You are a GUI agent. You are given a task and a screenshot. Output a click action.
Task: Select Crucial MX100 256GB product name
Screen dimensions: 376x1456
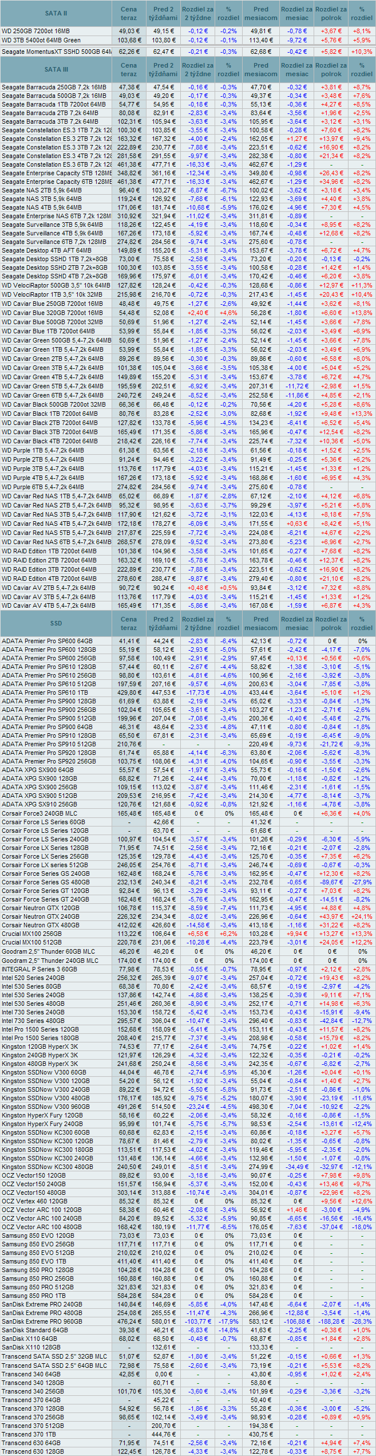tap(32, 934)
